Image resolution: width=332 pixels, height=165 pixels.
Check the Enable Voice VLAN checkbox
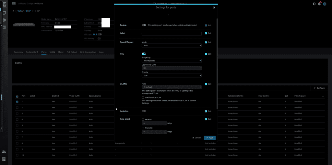(143, 97)
